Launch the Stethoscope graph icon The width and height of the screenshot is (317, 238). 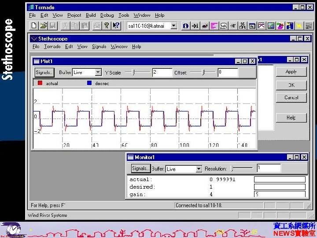point(262,26)
